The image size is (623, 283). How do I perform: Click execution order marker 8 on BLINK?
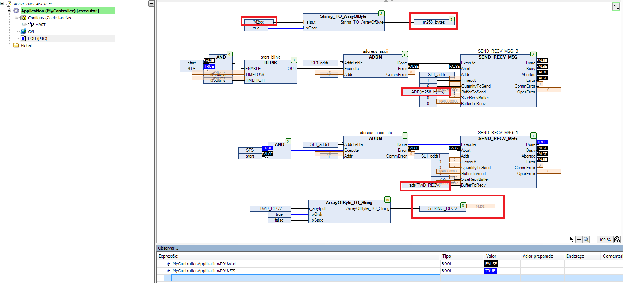[294, 60]
